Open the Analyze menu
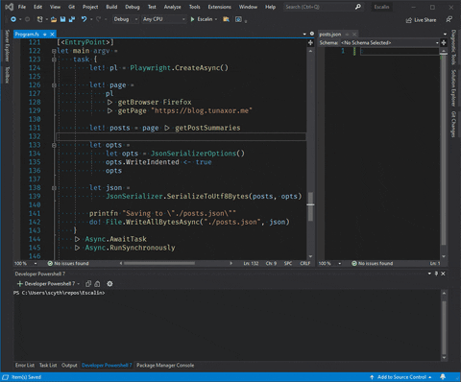This screenshot has width=461, height=382. click(x=172, y=7)
